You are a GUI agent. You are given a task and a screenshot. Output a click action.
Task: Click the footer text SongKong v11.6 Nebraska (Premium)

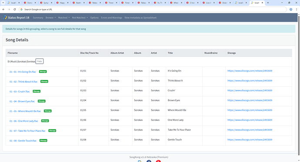(x=149, y=157)
